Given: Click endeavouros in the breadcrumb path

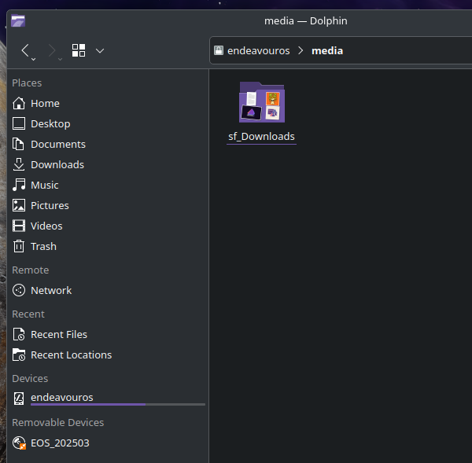Looking at the screenshot, I should pos(258,50).
